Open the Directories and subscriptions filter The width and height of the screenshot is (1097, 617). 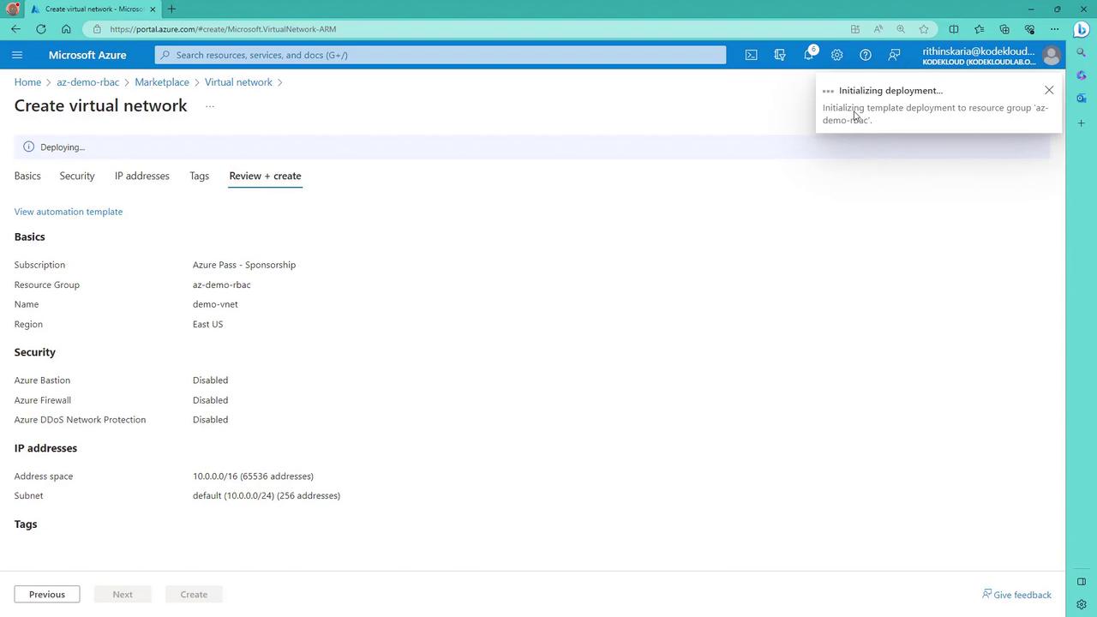(780, 55)
